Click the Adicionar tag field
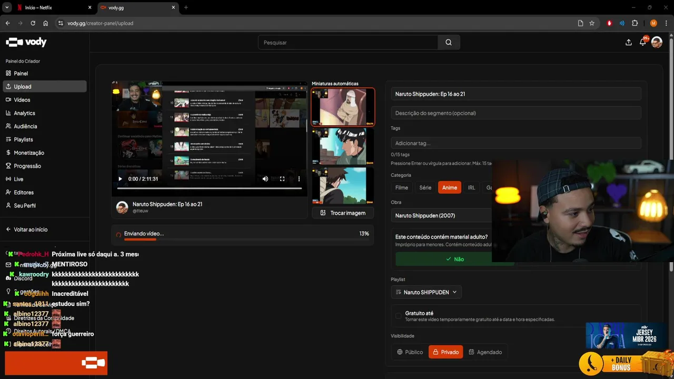This screenshot has height=379, width=674. click(x=516, y=143)
